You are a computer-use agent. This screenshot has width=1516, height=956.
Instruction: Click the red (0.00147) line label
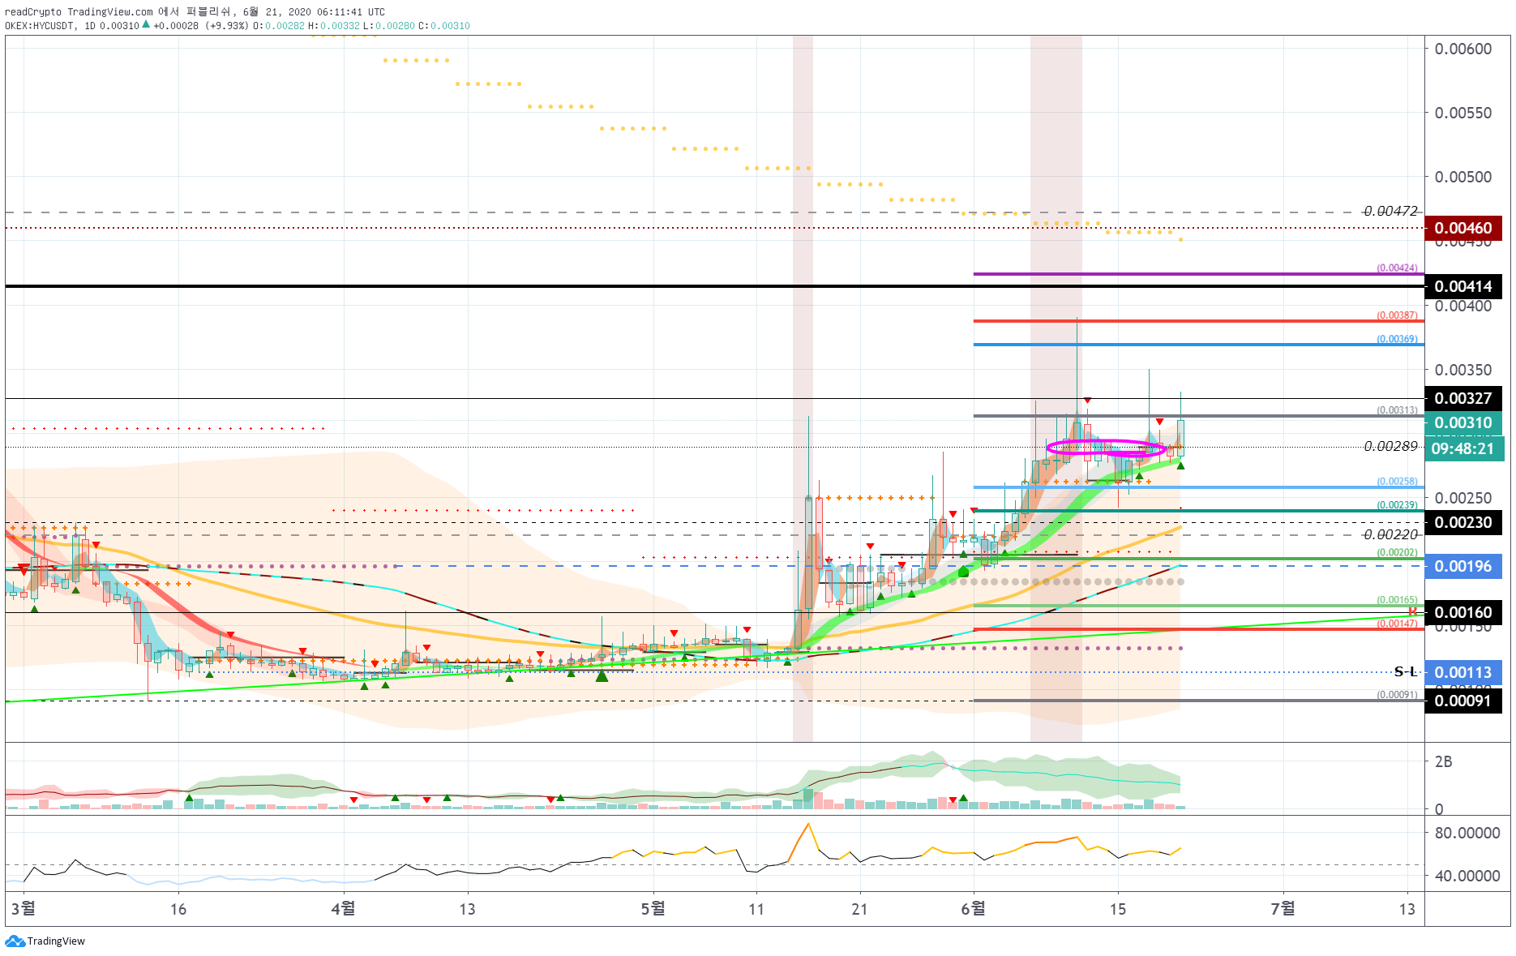[x=1397, y=623]
